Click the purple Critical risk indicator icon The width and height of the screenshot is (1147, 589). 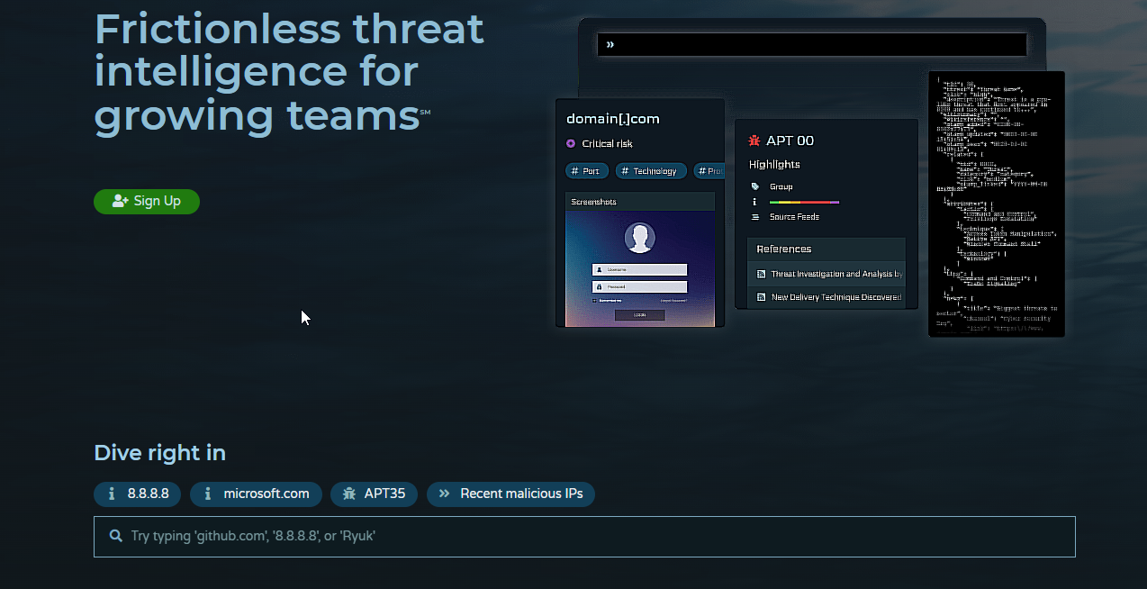pyautogui.click(x=571, y=144)
